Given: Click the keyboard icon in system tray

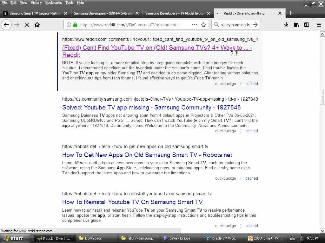Looking at the screenshot, I should coord(292,239).
